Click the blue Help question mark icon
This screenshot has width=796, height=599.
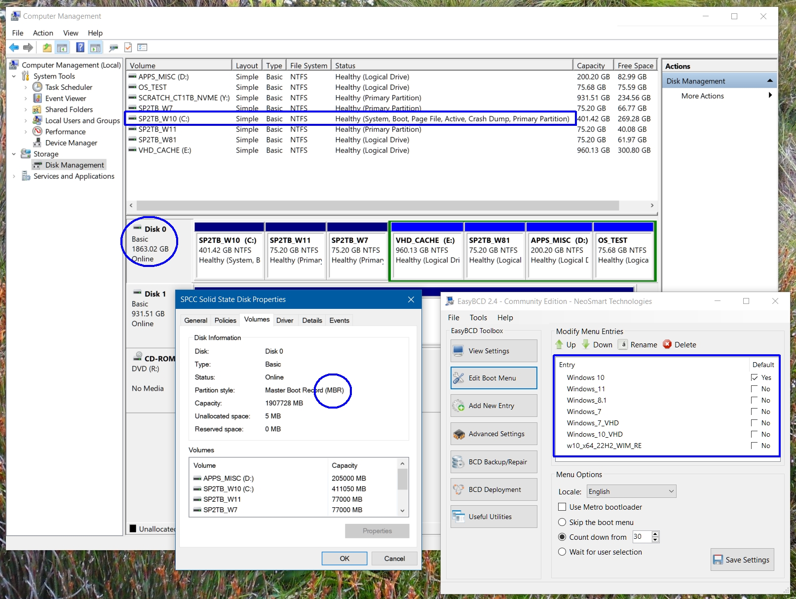80,47
